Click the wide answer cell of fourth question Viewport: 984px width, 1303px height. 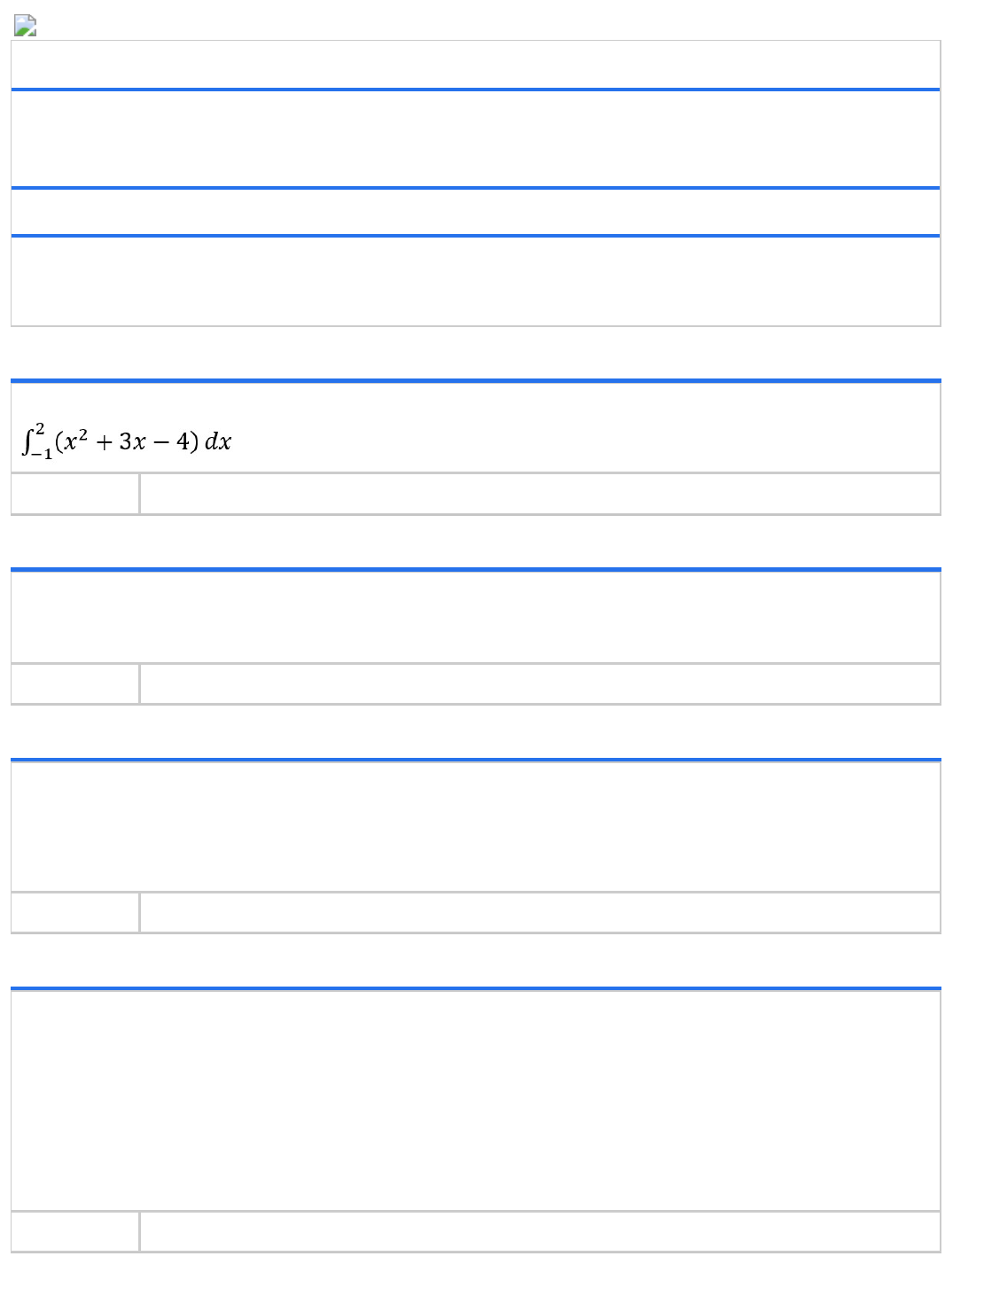539,1231
